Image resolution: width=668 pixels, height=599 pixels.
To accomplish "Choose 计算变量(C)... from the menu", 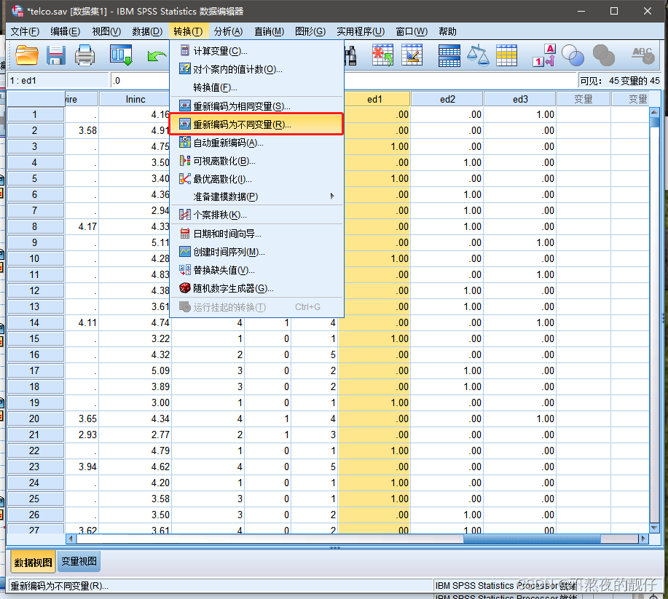I will 256,51.
